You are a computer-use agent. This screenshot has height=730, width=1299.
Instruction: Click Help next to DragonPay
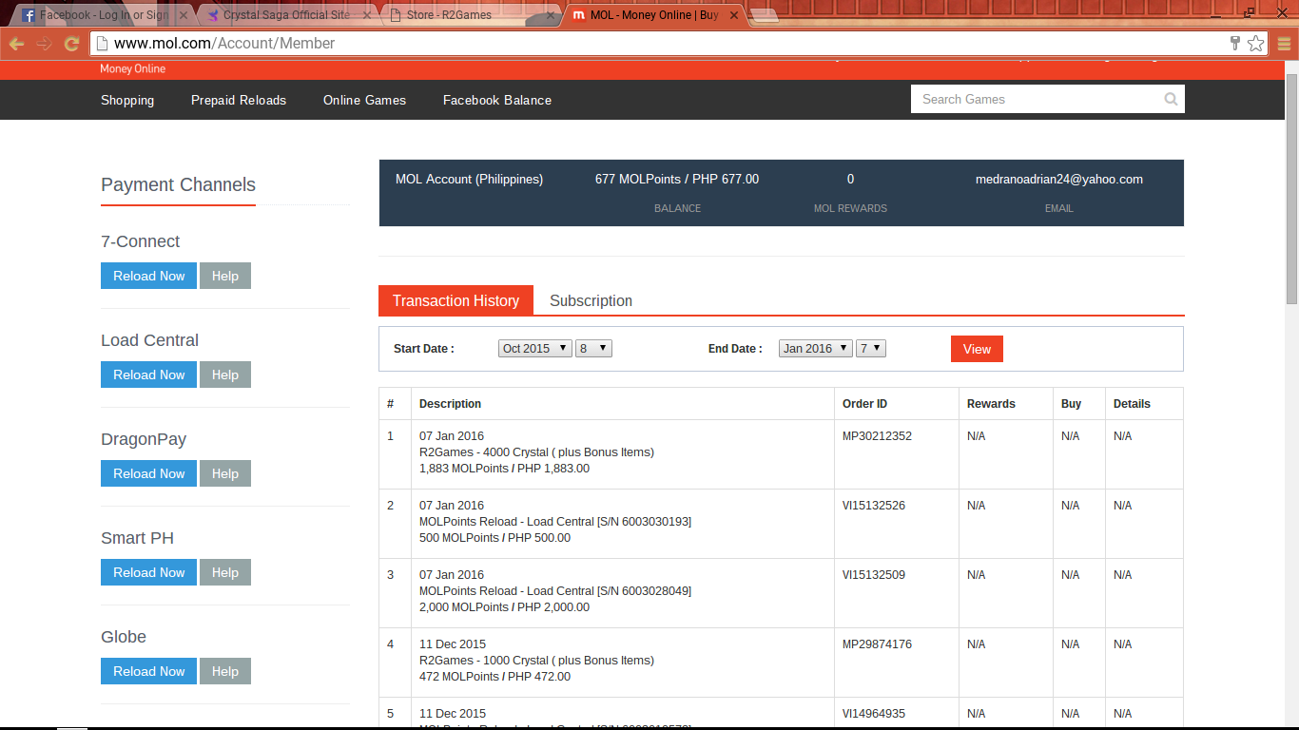pyautogui.click(x=225, y=473)
